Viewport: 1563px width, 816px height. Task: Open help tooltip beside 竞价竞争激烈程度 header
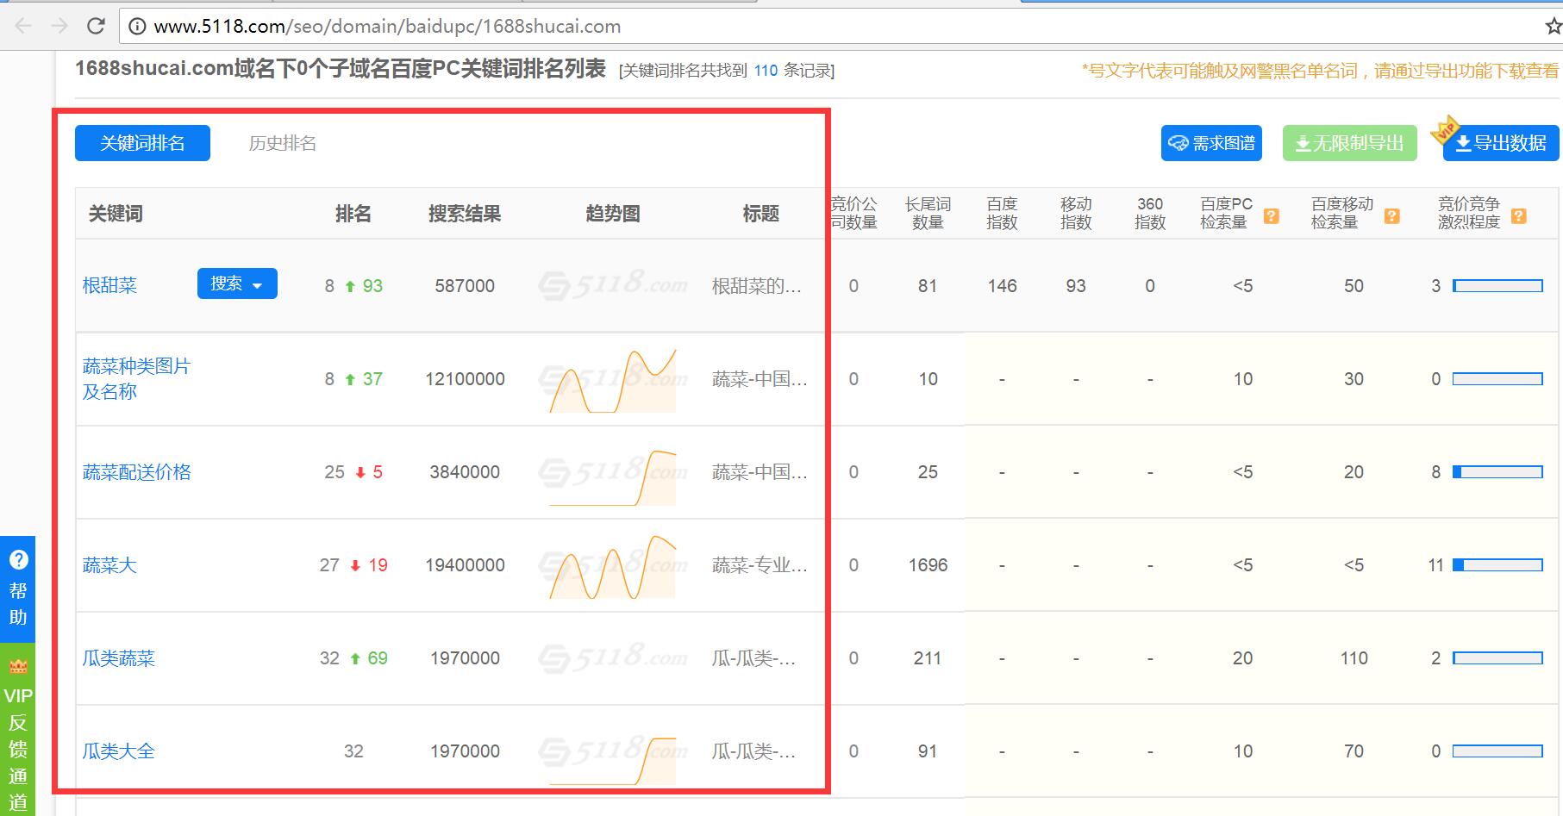tap(1519, 216)
